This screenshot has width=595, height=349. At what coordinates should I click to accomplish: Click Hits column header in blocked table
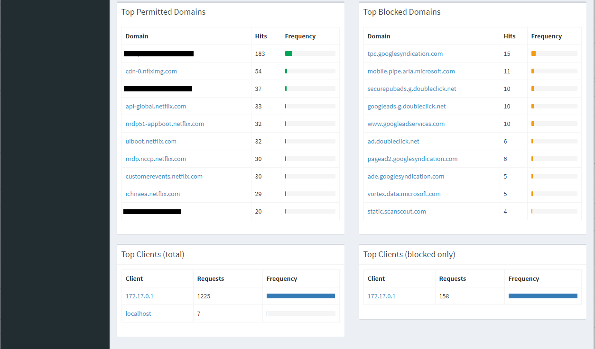tap(510, 36)
